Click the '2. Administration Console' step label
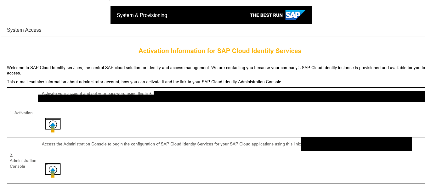 coord(23,161)
